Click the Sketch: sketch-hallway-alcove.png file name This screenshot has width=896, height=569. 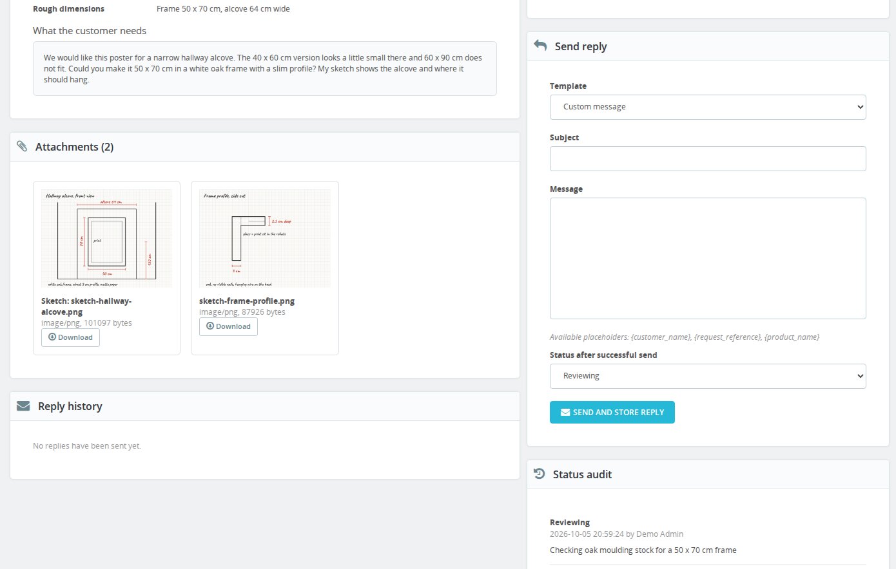click(86, 306)
